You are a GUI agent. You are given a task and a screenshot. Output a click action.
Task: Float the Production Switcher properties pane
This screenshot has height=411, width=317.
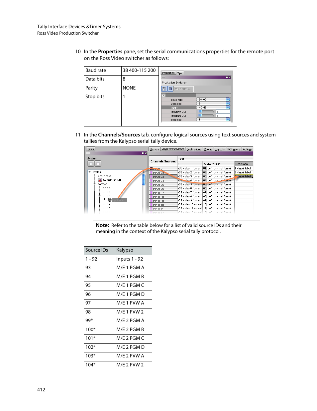[227, 77]
